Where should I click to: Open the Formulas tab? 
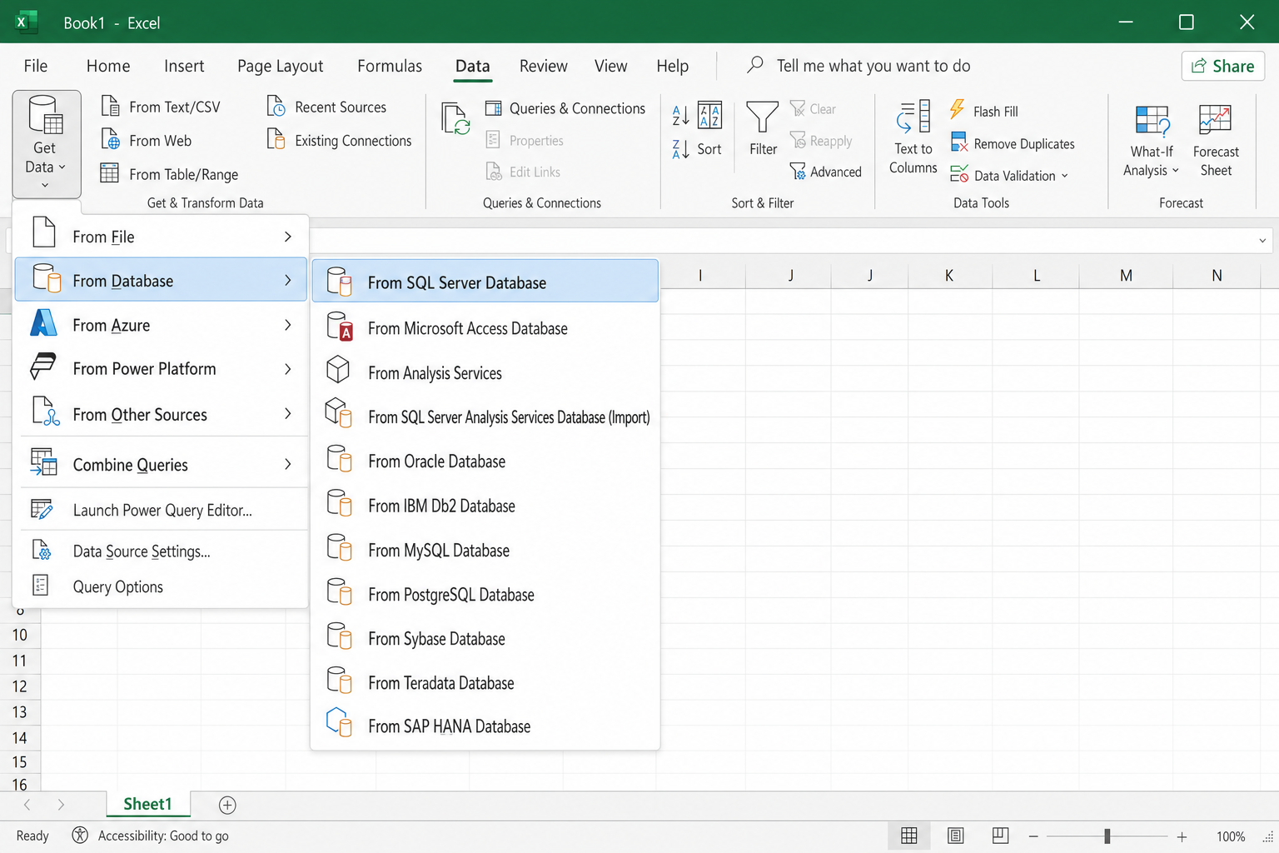[390, 66]
